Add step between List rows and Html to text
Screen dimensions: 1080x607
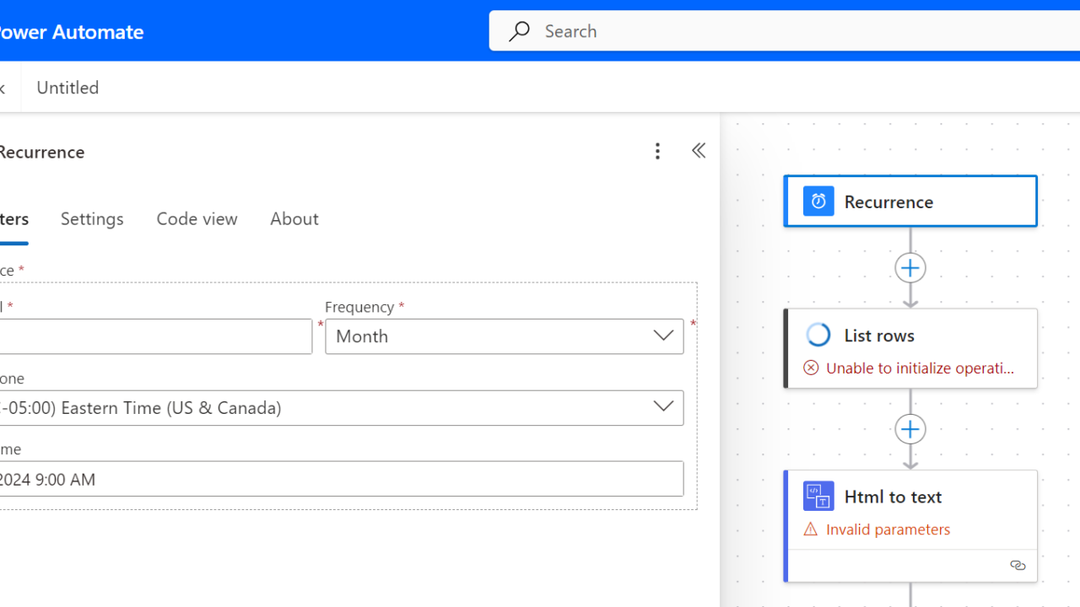click(910, 429)
